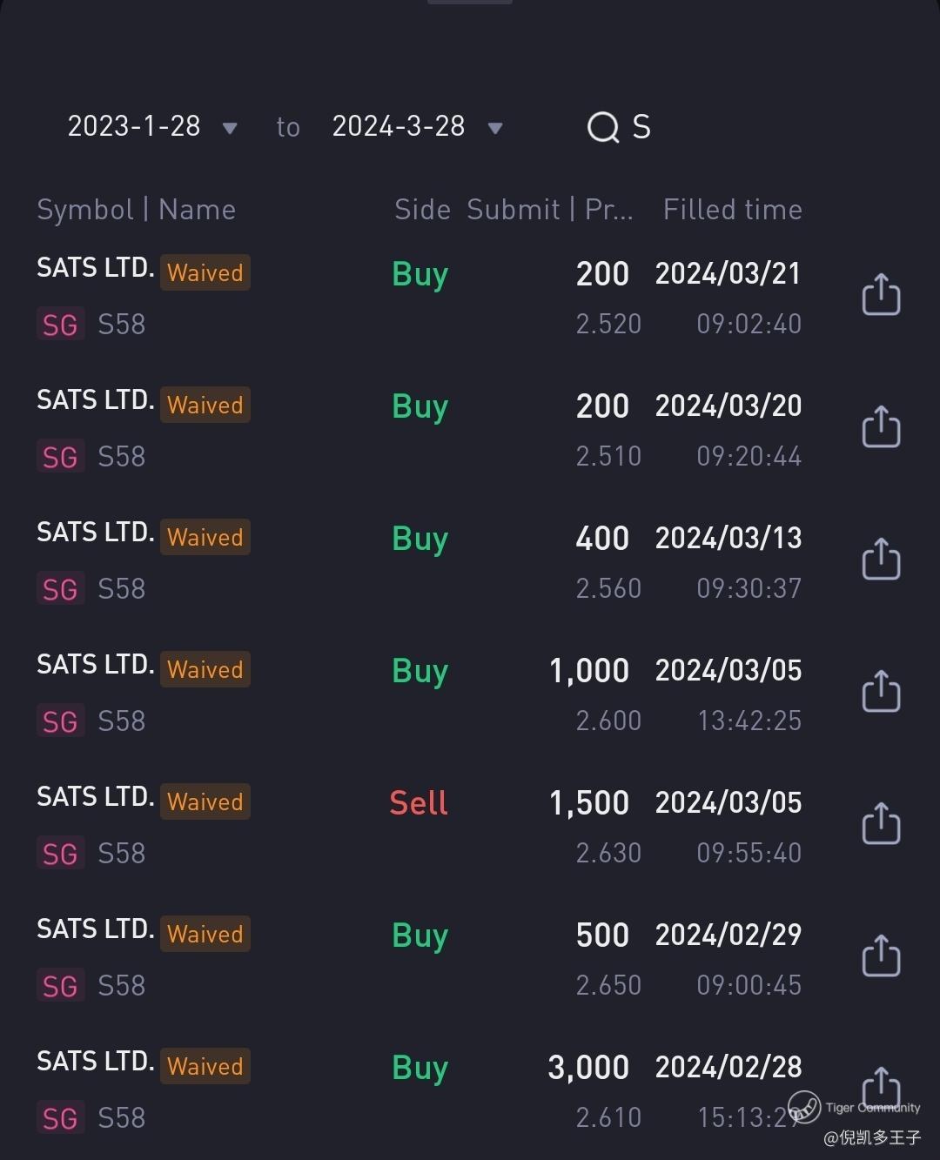Click the start date dropdown arrow
This screenshot has width=940, height=1160.
230,129
